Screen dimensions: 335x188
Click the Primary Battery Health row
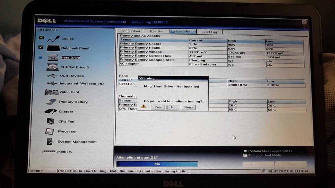(x=211, y=48)
